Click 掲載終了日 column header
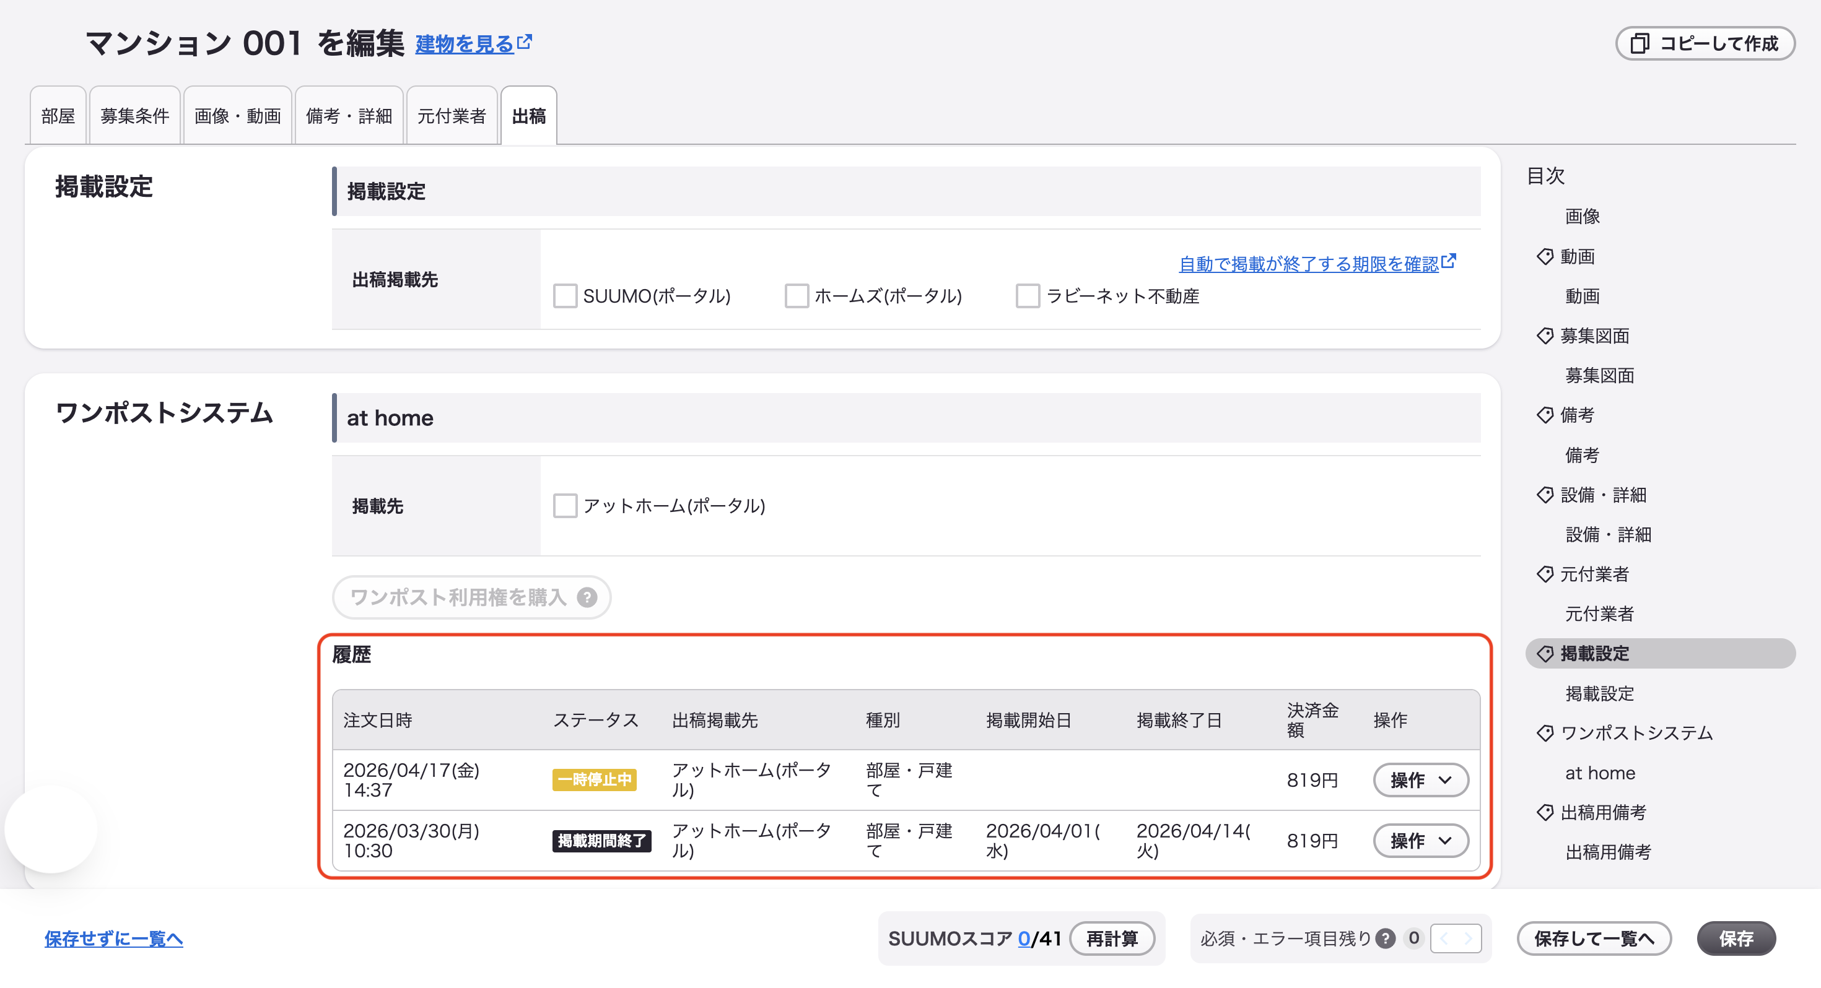Screen dimensions: 1821x988 (x=1179, y=720)
